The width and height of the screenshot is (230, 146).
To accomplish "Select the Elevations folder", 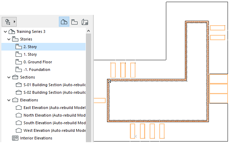I will coord(29,100).
